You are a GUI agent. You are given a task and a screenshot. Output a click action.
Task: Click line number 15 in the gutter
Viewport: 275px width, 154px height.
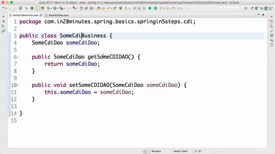14,121
